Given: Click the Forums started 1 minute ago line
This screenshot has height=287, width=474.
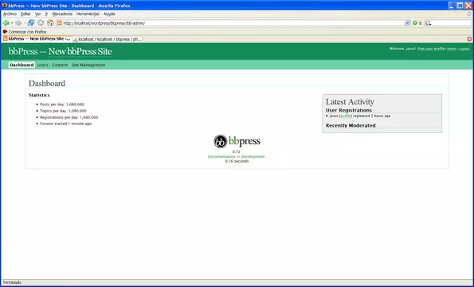Looking at the screenshot, I should click(x=66, y=124).
